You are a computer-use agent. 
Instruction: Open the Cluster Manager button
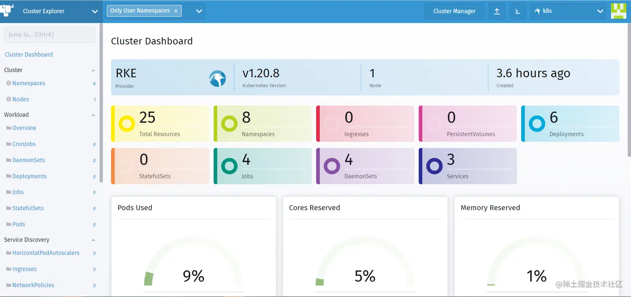454,11
